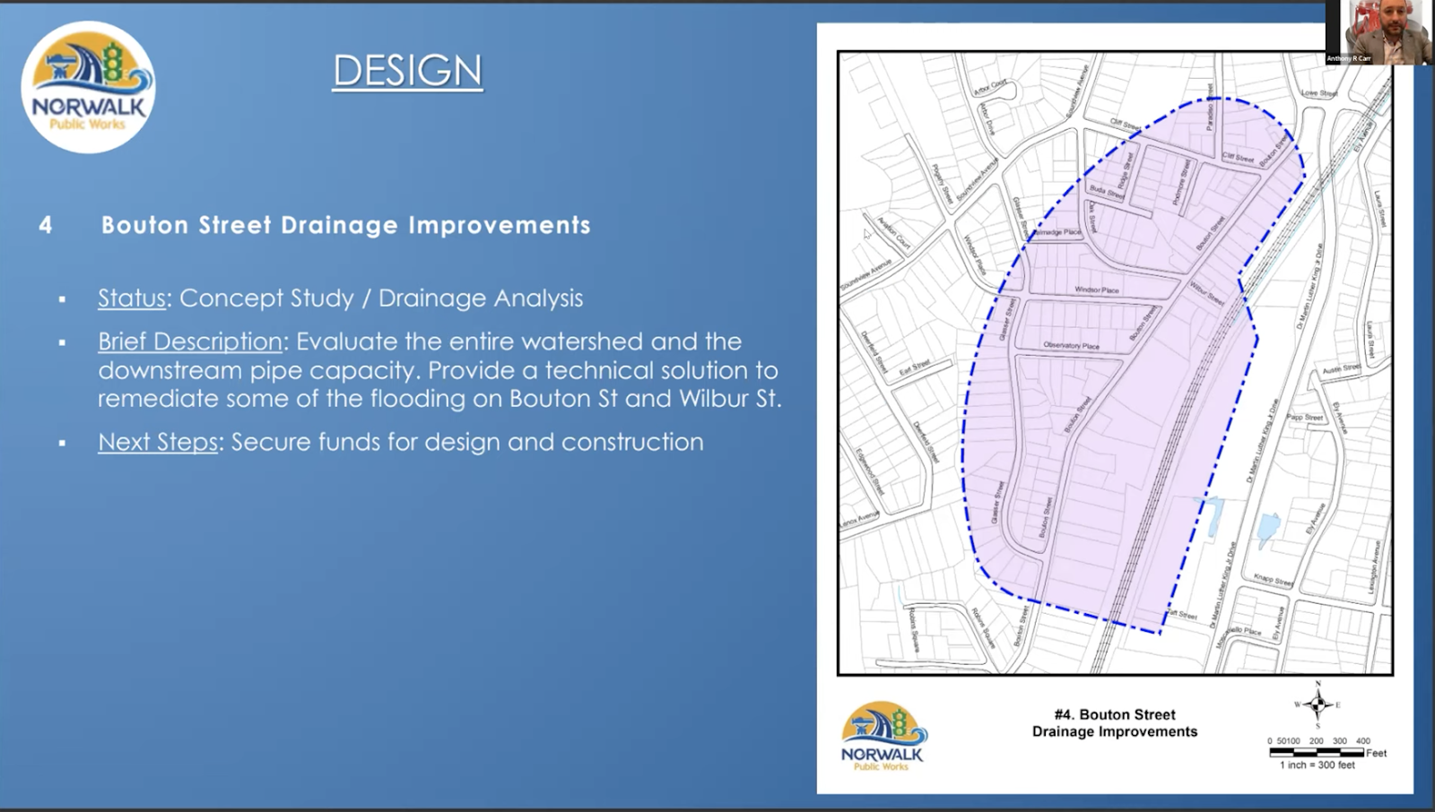The height and width of the screenshot is (812, 1435).
Task: Click the DESIGN heading
Action: pyautogui.click(x=408, y=71)
